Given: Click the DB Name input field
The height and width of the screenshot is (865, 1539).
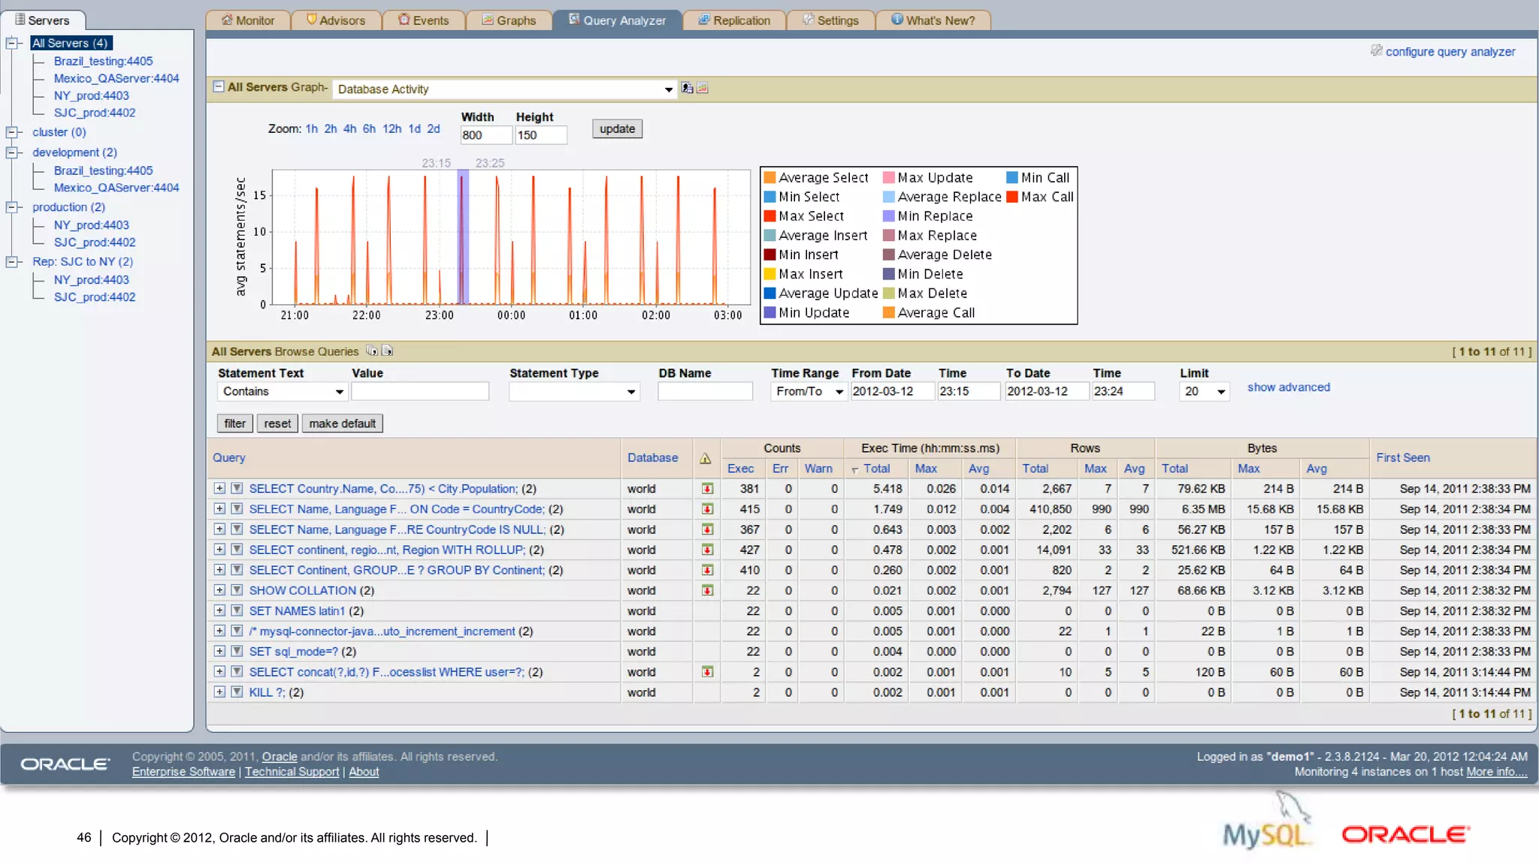Looking at the screenshot, I should click(x=705, y=392).
